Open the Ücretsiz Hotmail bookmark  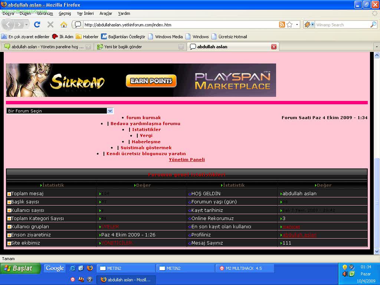pos(229,37)
